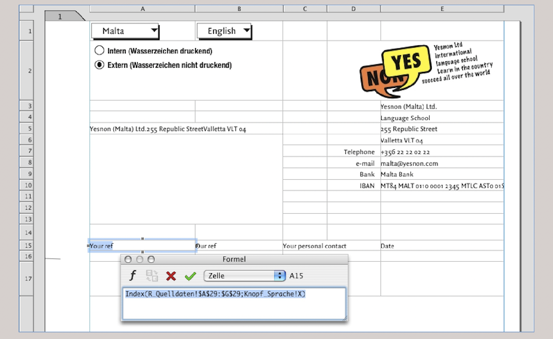553x339 pixels.
Task: Close the Formel palette window
Action: click(x=129, y=259)
